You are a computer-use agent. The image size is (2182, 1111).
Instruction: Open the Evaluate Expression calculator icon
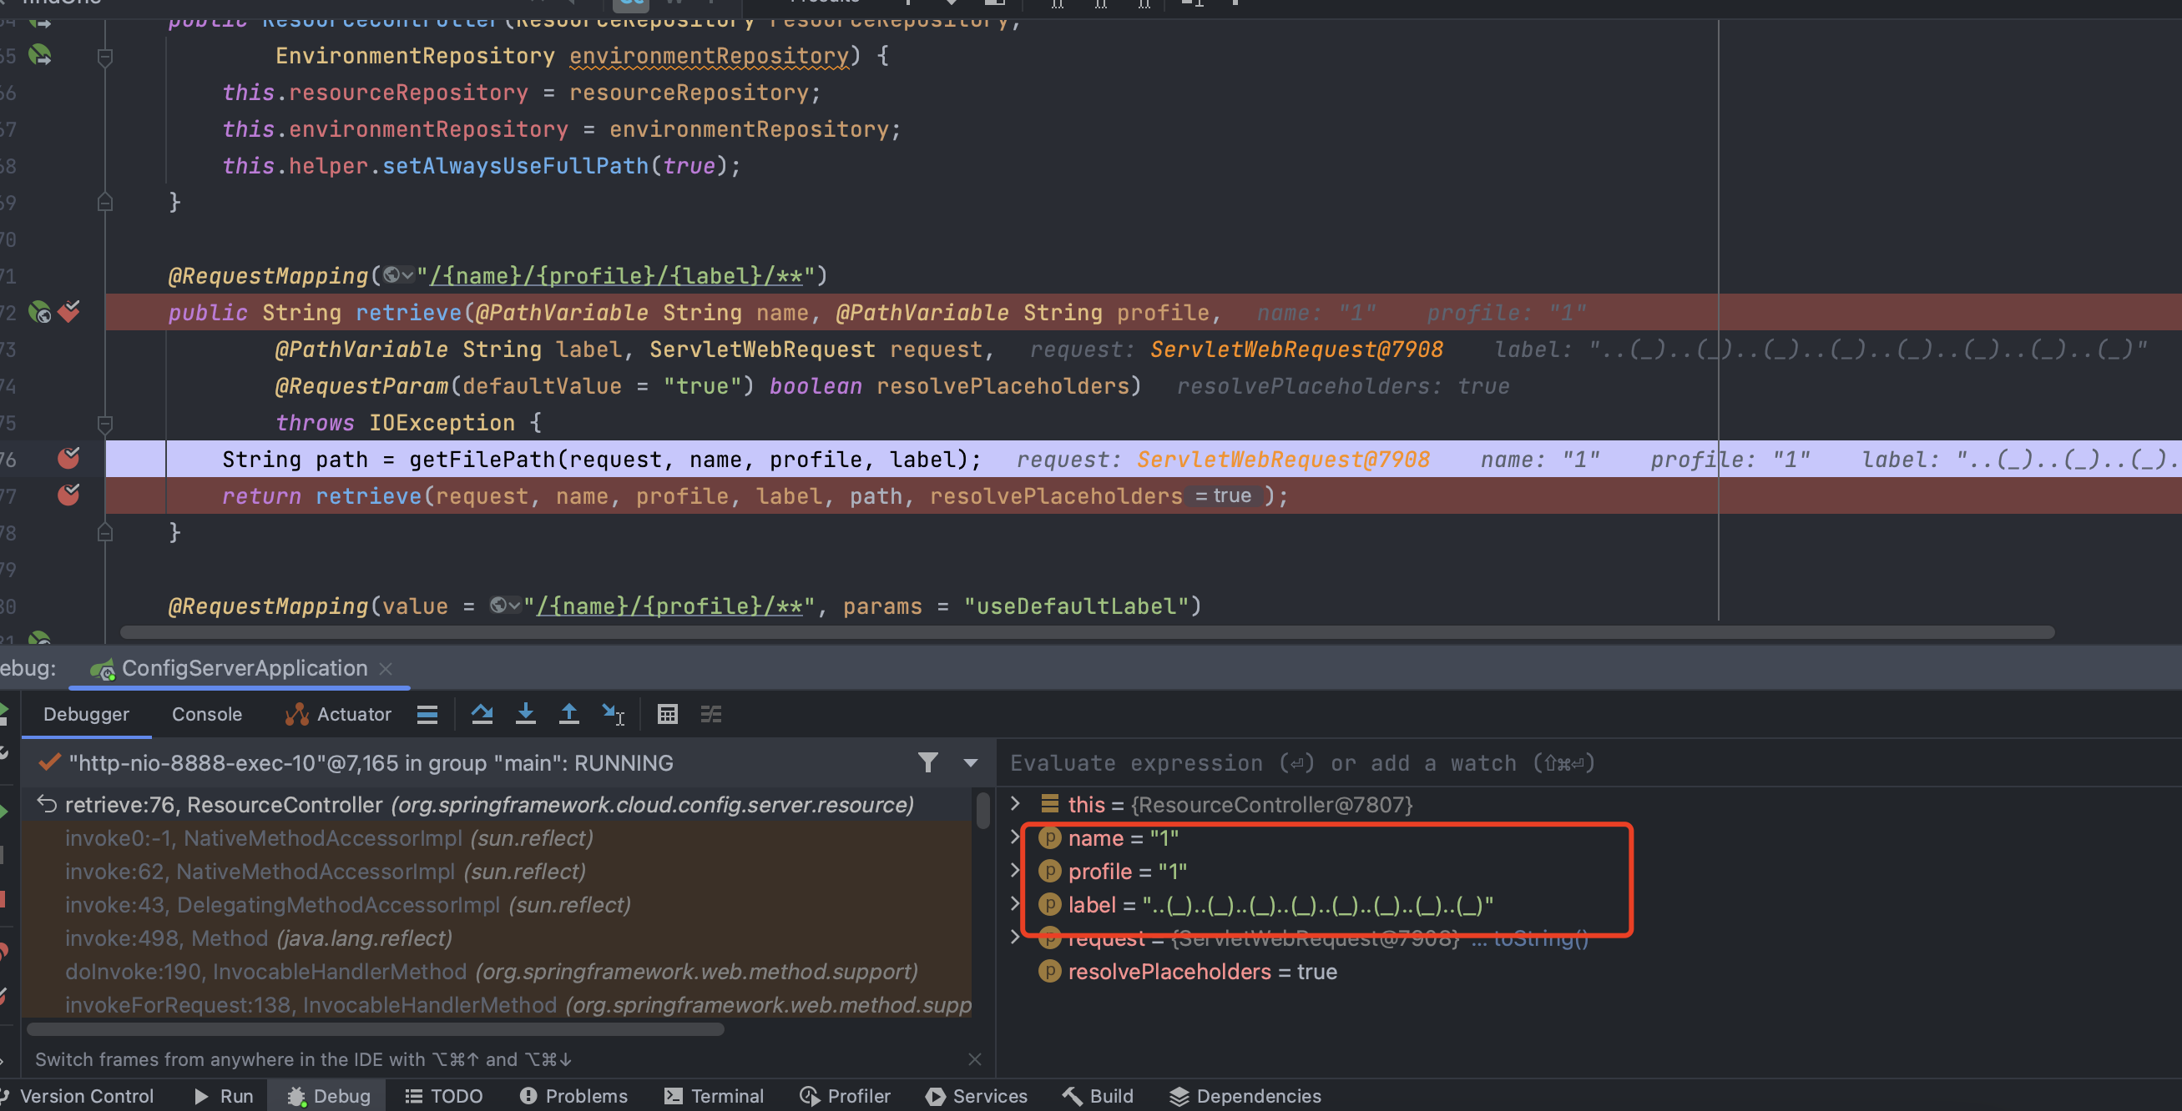668,714
